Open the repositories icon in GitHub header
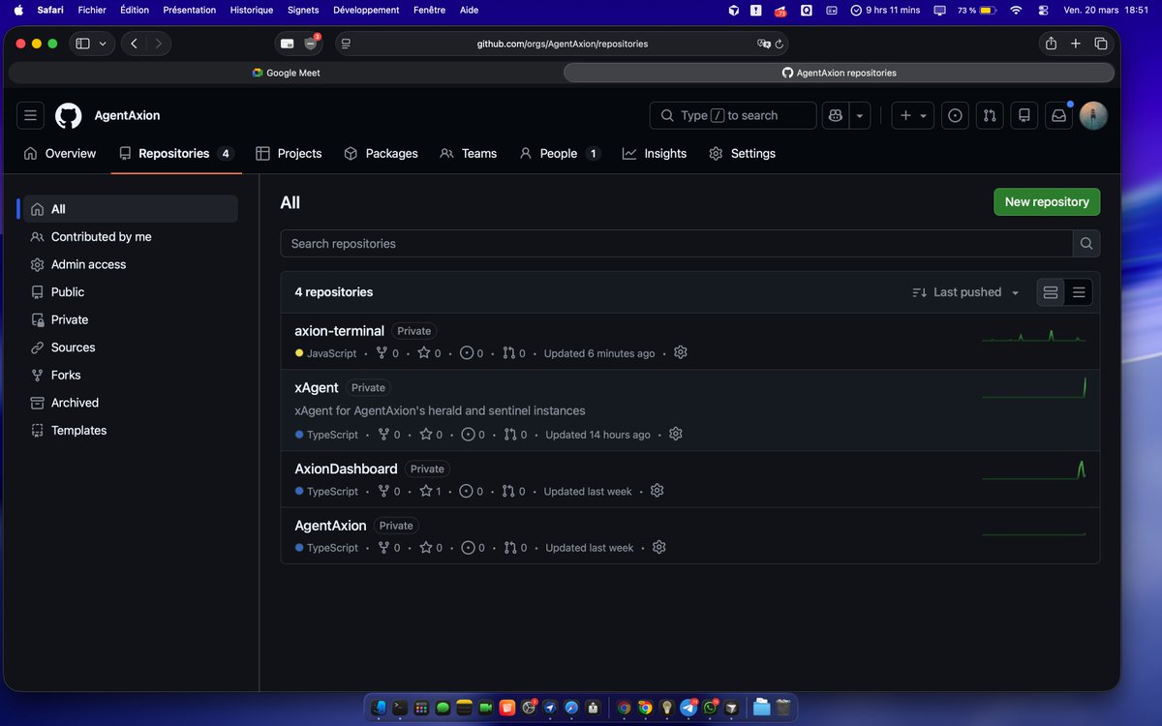The width and height of the screenshot is (1162, 726). point(1024,115)
